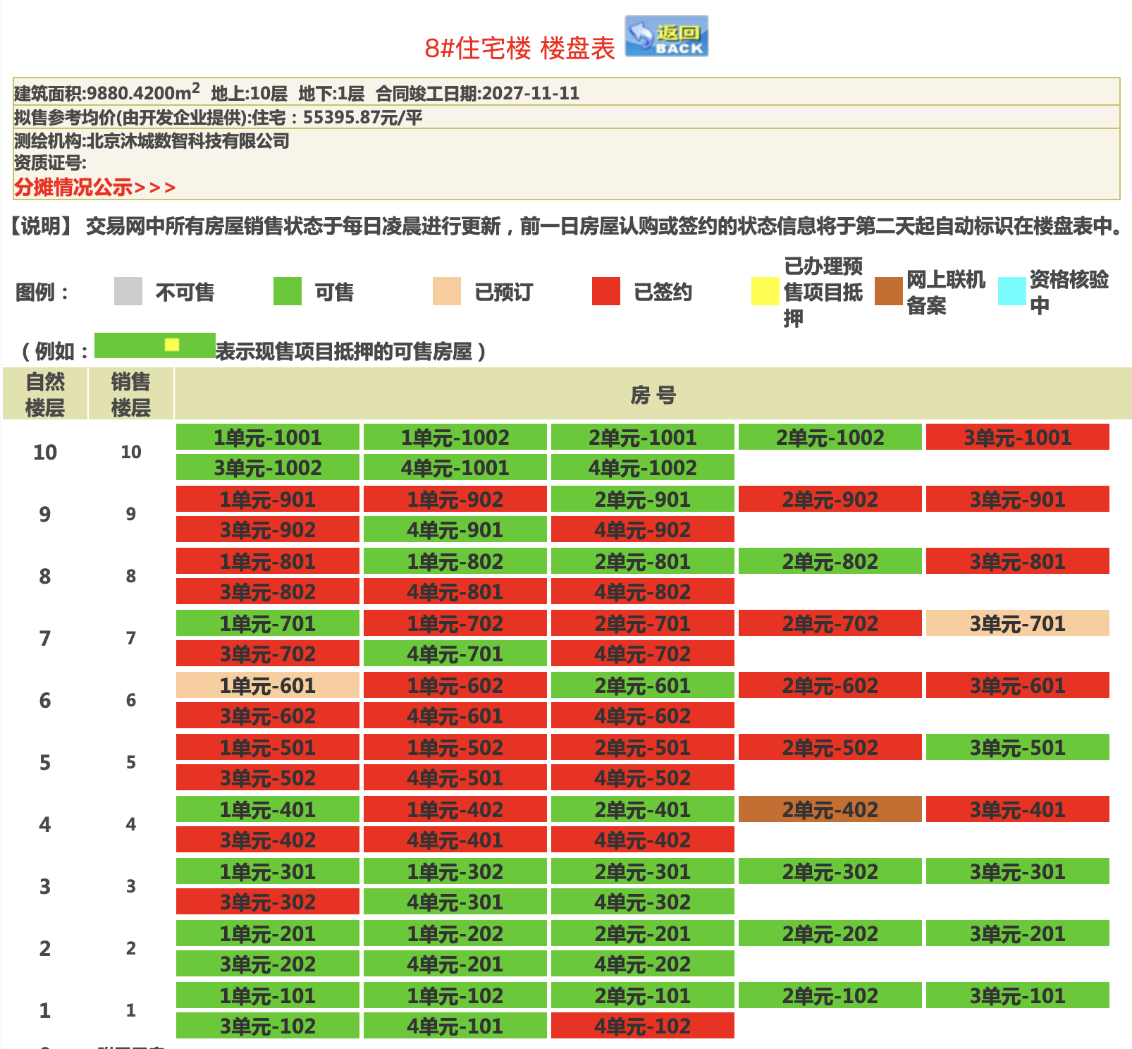Click the cyan 资格核验中 legend swatch
This screenshot has width=1132, height=1049.
(x=1011, y=291)
